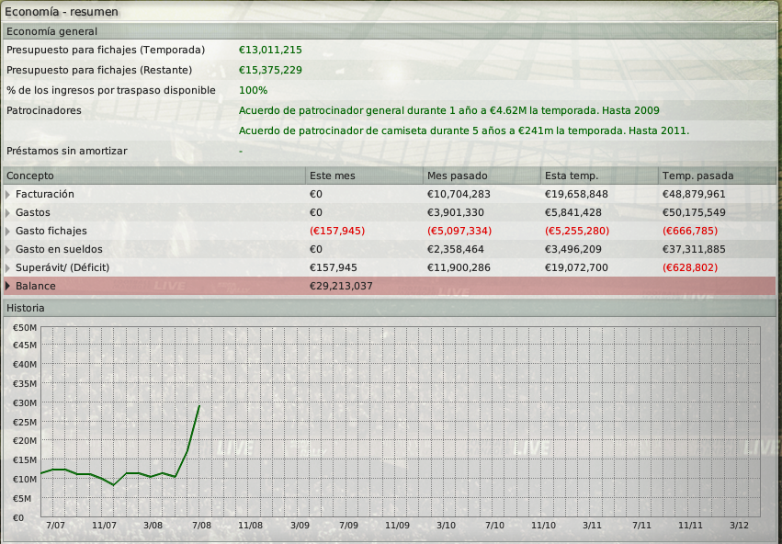
Task: Click the 100% transfer income value
Action: [x=254, y=90]
